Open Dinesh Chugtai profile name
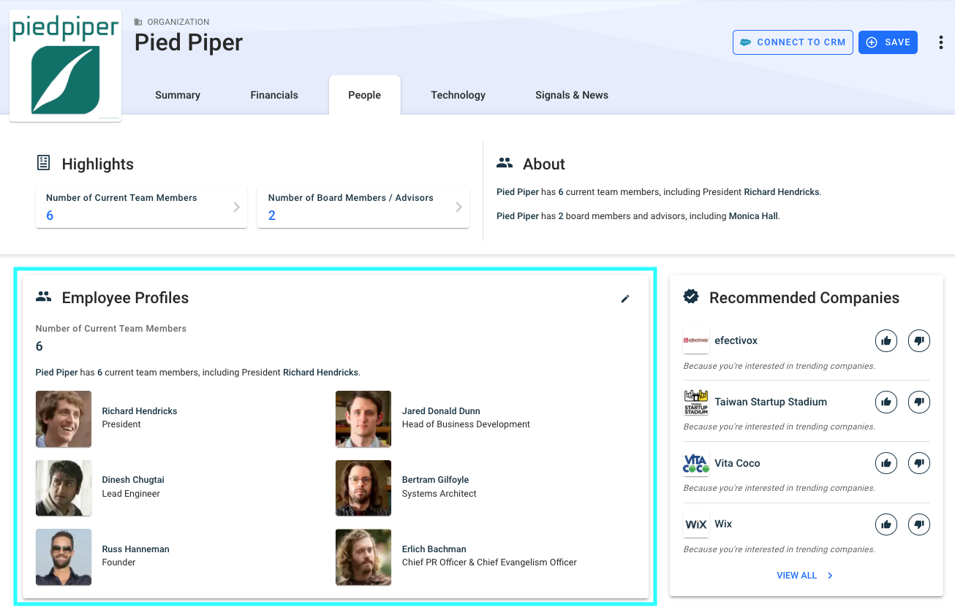Screen dimensions: 955x607 (x=133, y=480)
